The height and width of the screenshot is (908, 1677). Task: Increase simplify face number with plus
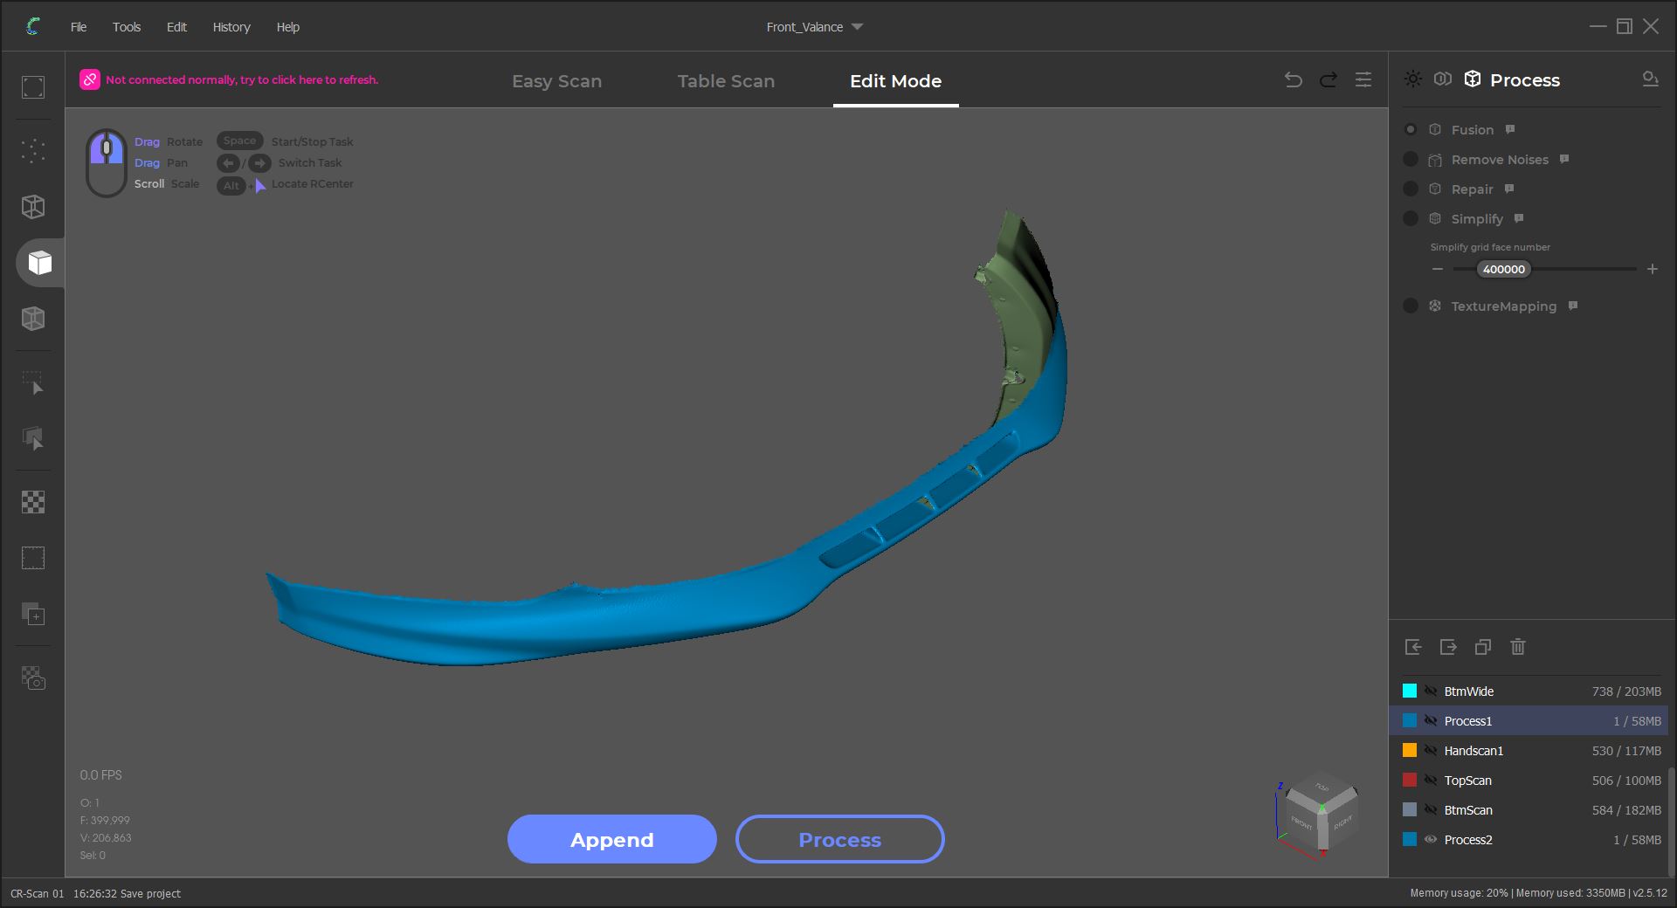(1652, 270)
